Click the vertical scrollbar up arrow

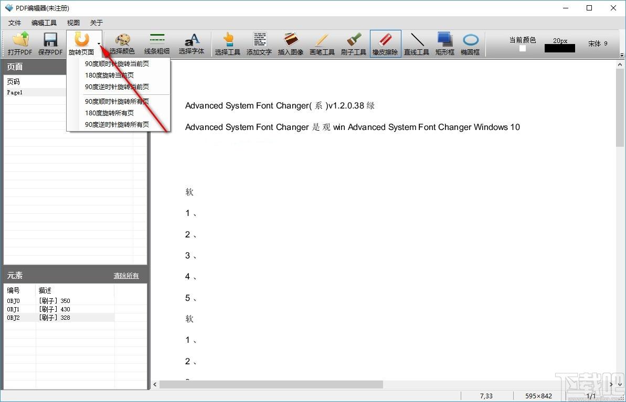[x=620, y=64]
